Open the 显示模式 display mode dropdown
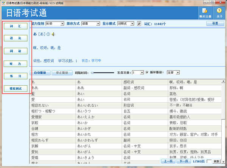 (126, 23)
